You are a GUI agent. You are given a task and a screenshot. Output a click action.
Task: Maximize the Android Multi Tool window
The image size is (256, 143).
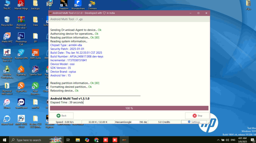(x=198, y=13)
